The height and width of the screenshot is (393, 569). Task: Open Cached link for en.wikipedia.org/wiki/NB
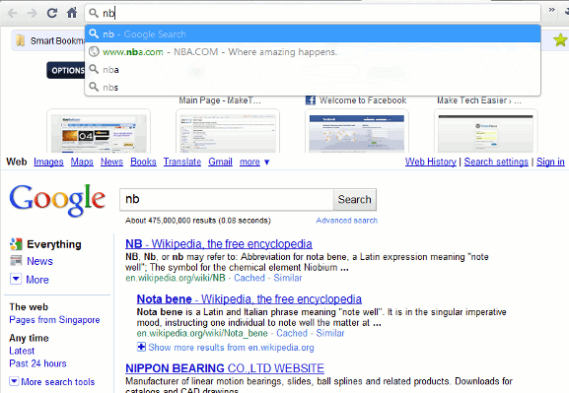[x=249, y=278]
